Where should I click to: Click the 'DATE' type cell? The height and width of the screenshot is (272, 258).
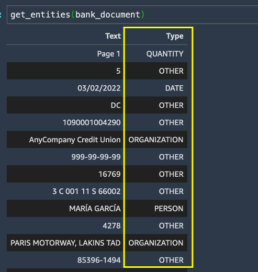click(174, 88)
